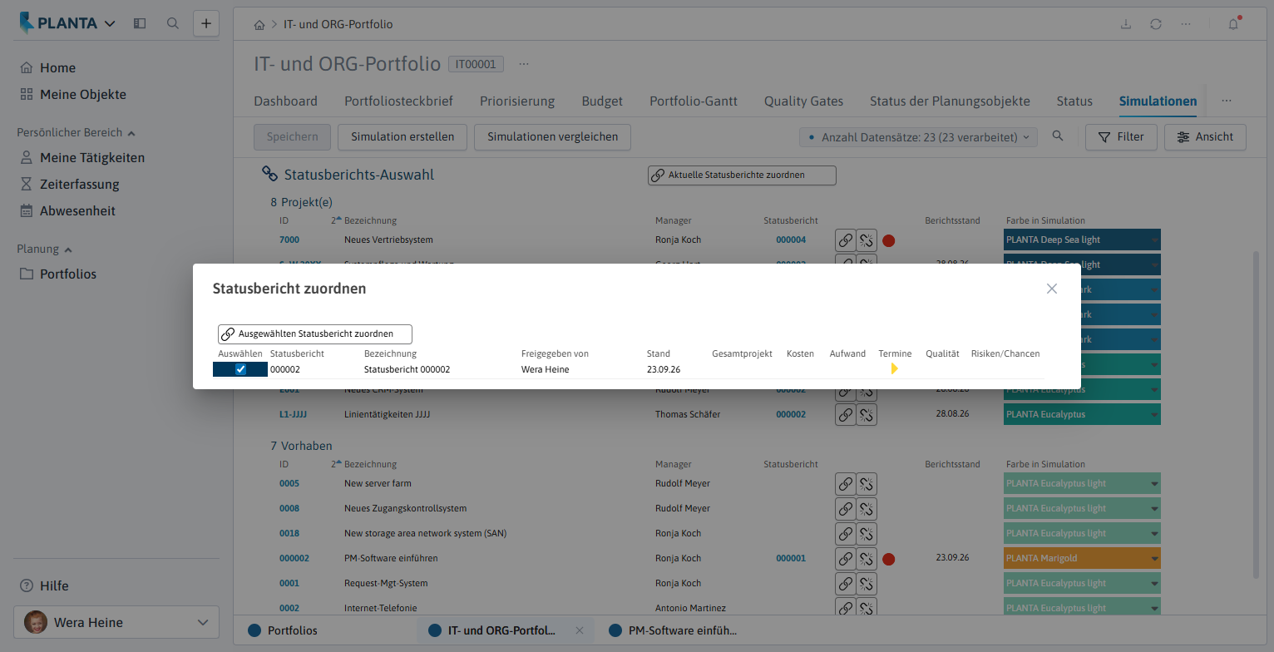Go to Home in the sidebar
1274x652 pixels.
point(57,68)
